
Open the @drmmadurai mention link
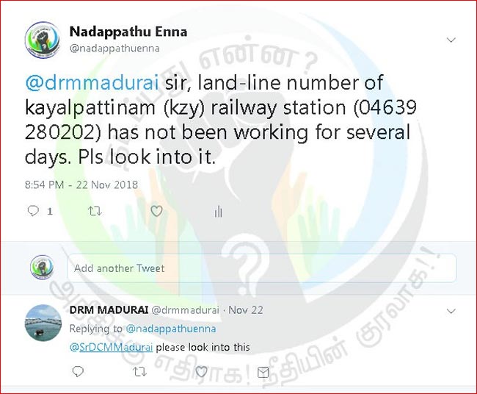[92, 82]
